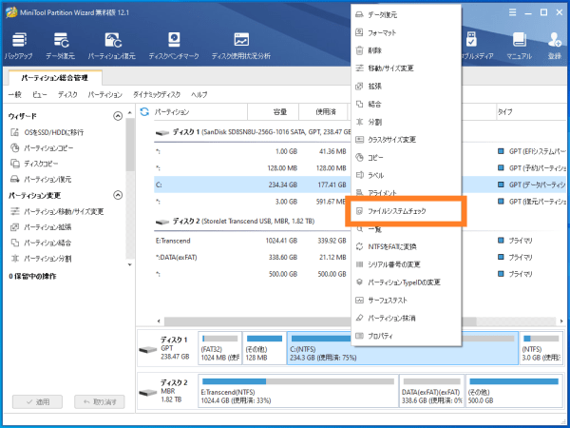Open the パーティション menu in menu bar
Screen dimensions: 570x428
pyautogui.click(x=105, y=94)
